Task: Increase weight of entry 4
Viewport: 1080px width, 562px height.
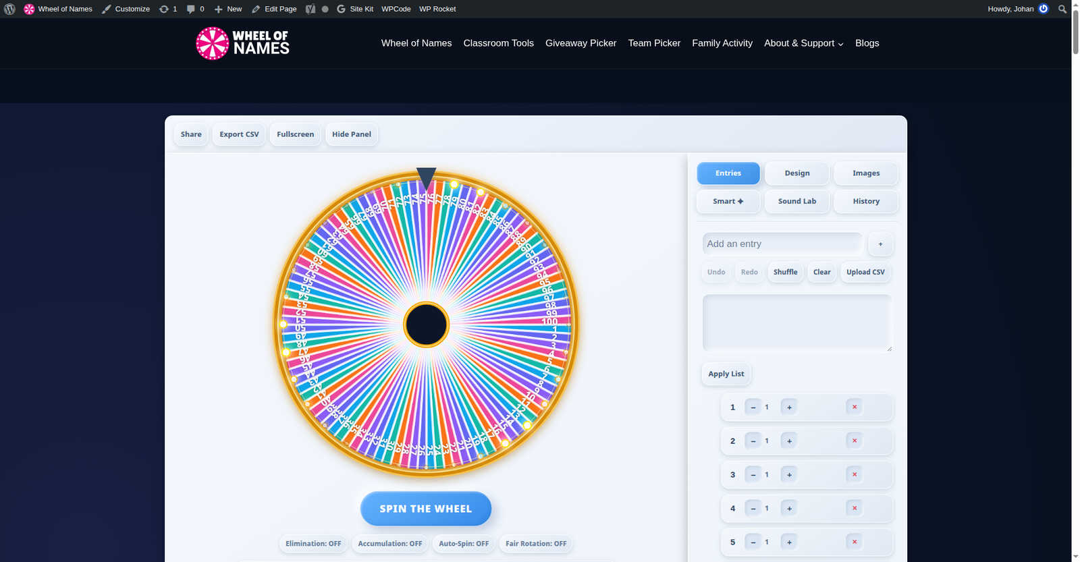Action: tap(789, 508)
